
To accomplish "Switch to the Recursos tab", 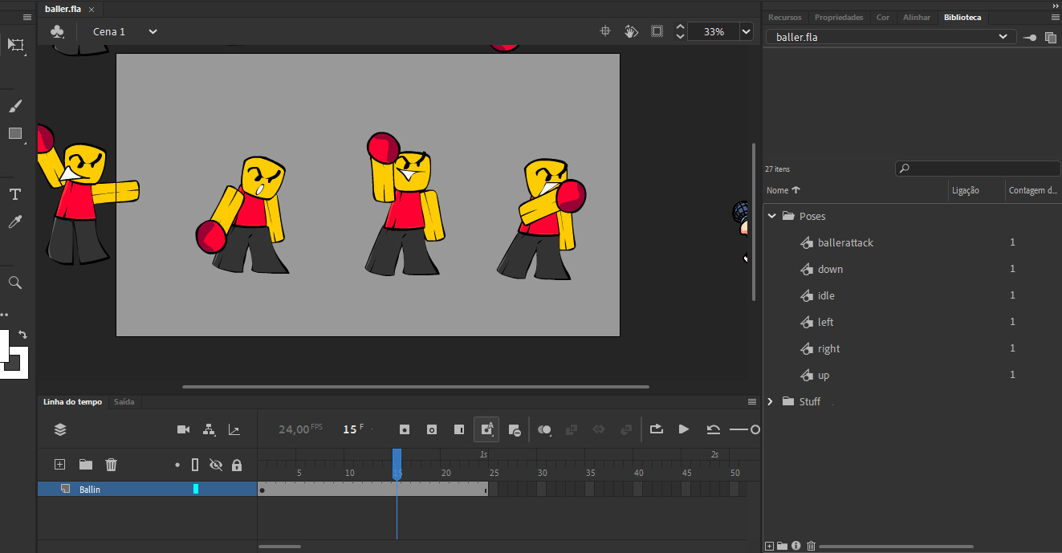I will [x=784, y=17].
